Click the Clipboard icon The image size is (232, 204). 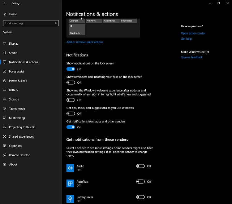pos(5,146)
